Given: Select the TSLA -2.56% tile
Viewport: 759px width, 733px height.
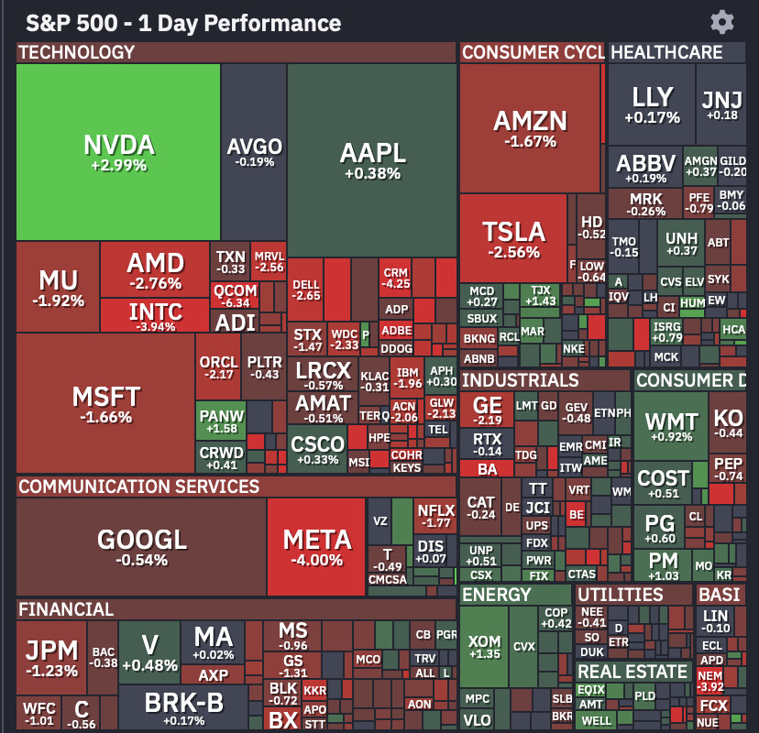Looking at the screenshot, I should click(513, 238).
